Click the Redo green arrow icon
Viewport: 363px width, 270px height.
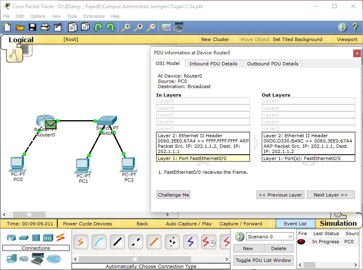point(111,27)
